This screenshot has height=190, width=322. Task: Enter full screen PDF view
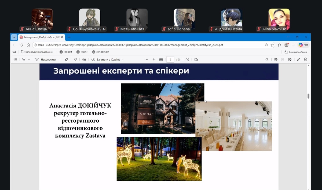298,60
